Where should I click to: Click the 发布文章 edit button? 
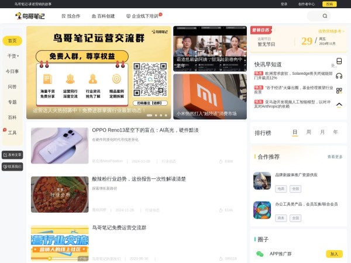12,155
